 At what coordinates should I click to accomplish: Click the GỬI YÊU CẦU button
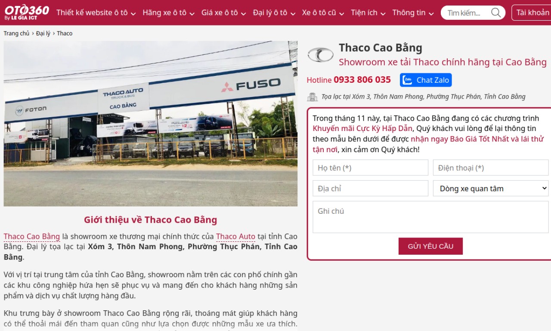[430, 246]
